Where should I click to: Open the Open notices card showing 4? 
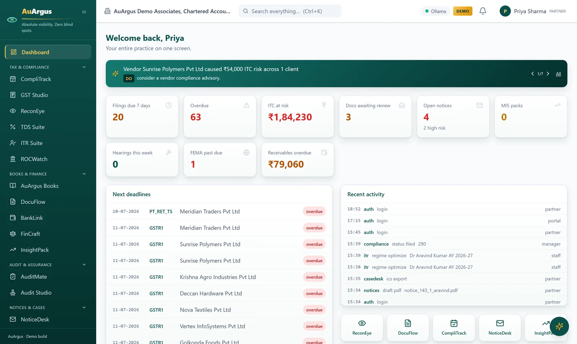[453, 116]
